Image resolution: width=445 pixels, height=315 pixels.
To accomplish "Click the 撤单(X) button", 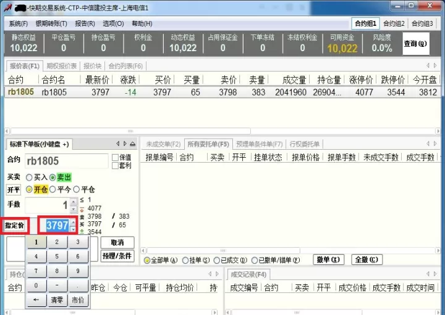I will click(x=328, y=260).
